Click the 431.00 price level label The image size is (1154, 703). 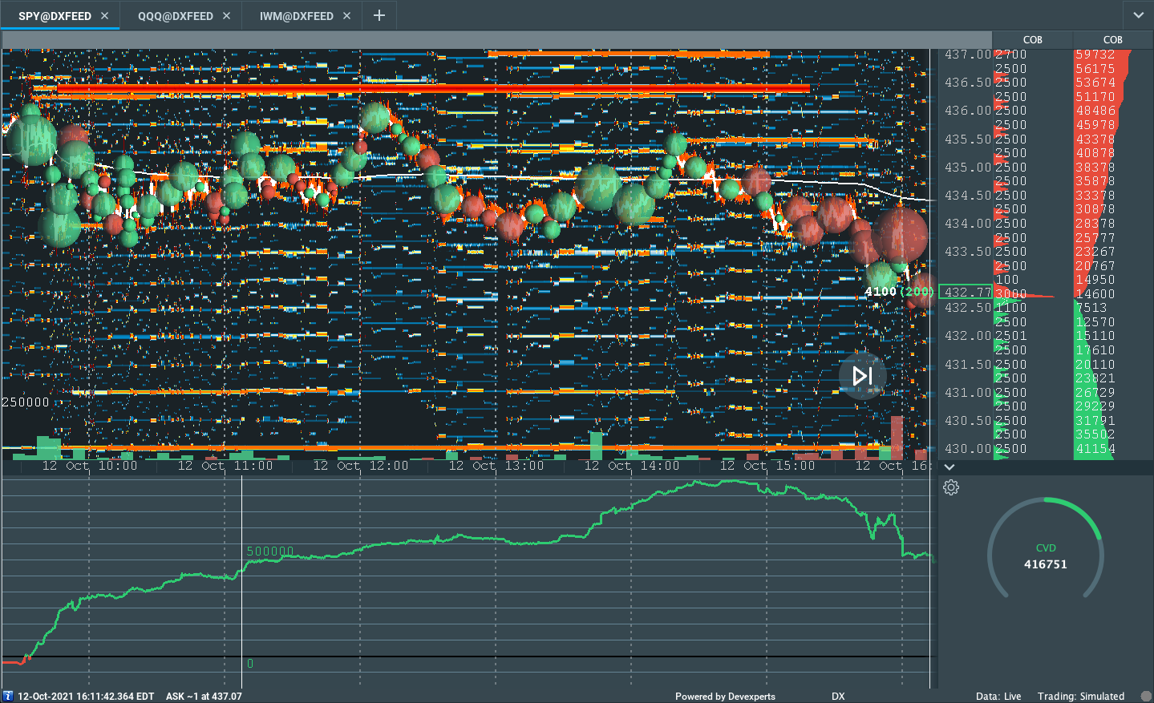[x=968, y=393]
